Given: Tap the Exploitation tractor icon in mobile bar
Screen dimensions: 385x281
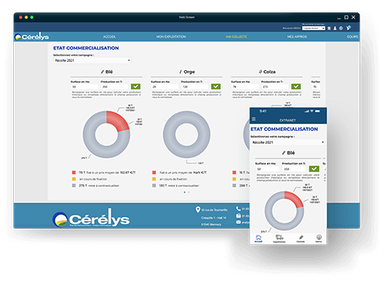Looking at the screenshot, I should [x=280, y=238].
